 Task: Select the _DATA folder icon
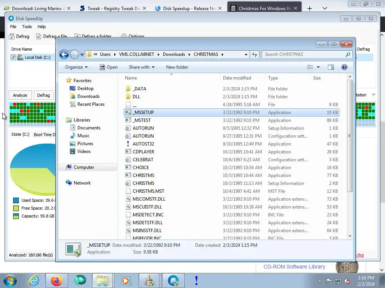click(x=128, y=88)
